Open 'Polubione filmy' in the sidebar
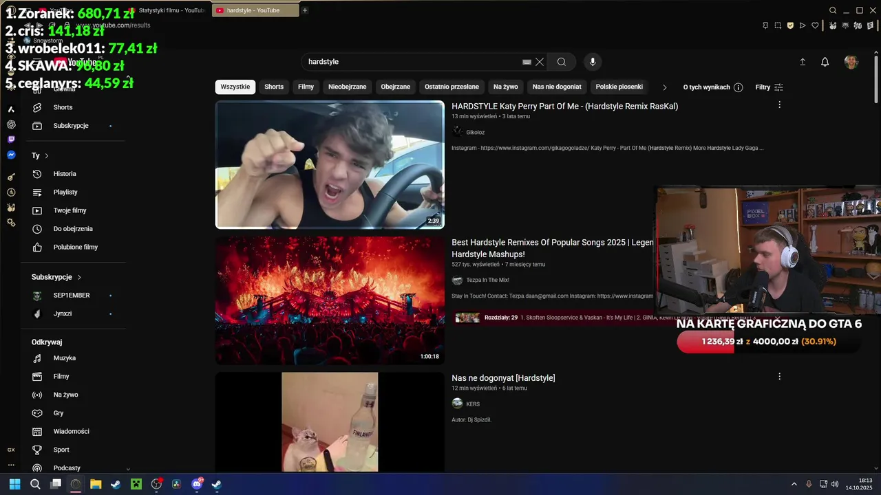Viewport: 881px width, 495px height. click(x=76, y=247)
